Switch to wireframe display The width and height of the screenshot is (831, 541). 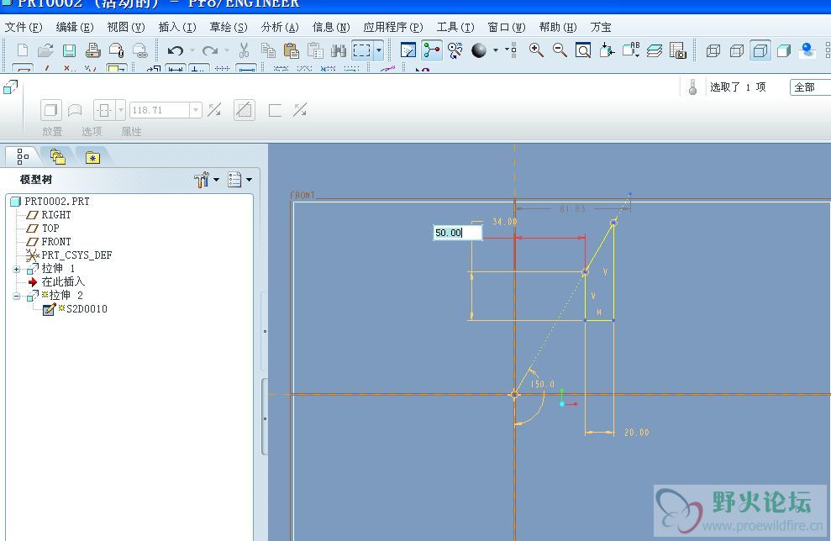[x=713, y=51]
